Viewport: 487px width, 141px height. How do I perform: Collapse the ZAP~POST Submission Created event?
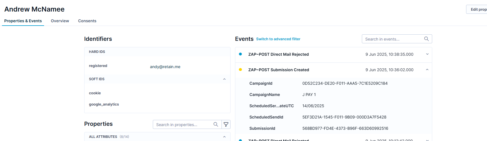427,70
